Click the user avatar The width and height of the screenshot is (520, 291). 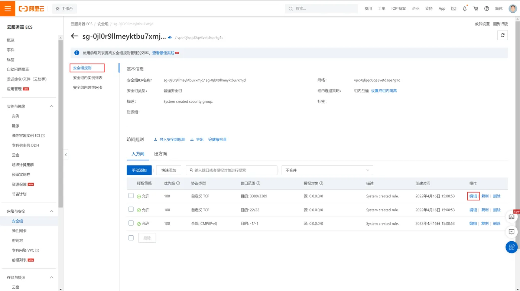pos(513,9)
